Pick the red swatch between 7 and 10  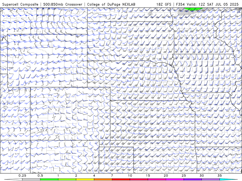[x=121, y=179]
